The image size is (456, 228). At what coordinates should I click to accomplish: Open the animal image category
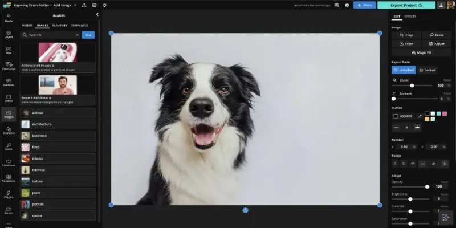pyautogui.click(x=58, y=113)
